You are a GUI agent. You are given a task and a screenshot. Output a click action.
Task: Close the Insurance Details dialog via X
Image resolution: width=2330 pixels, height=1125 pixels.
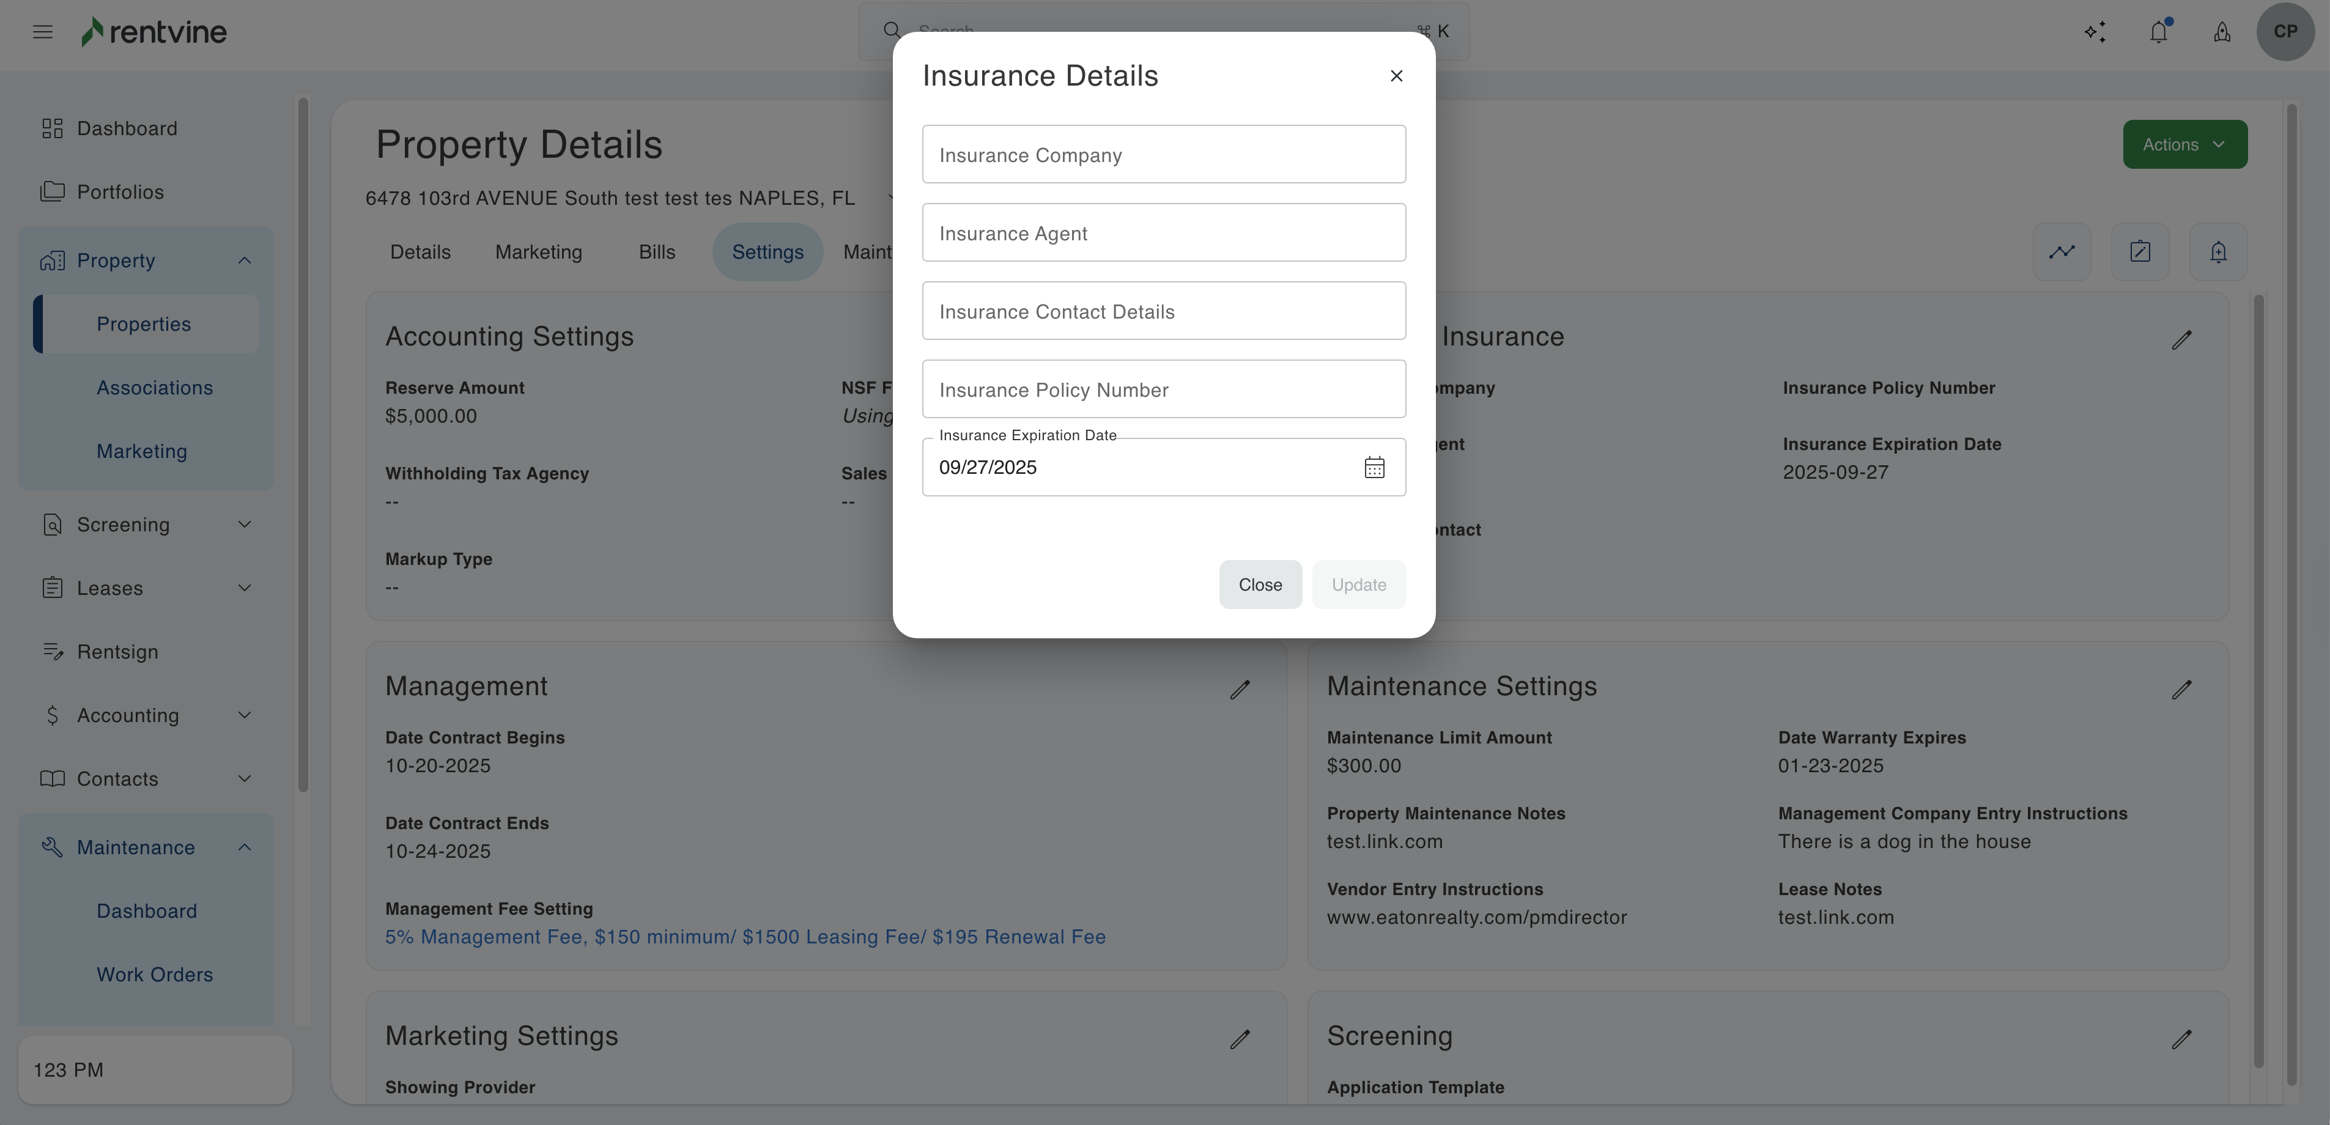(x=1396, y=76)
